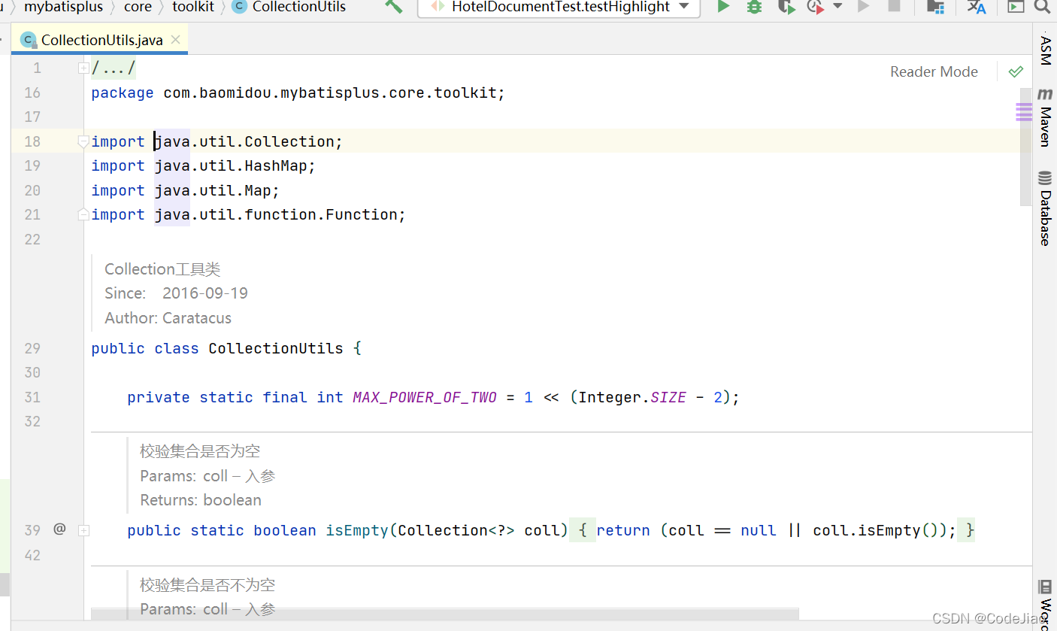Click the core breadcrumb in the navigation bar
1057x631 pixels.
tap(138, 7)
